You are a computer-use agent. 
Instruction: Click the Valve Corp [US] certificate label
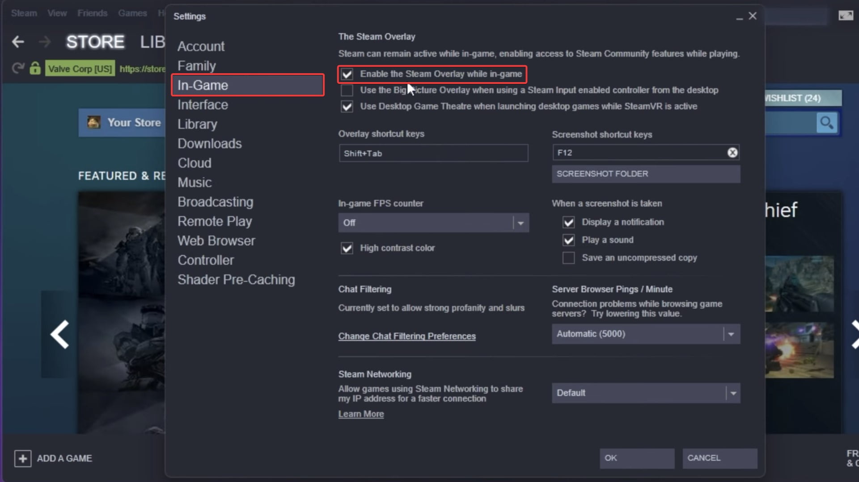click(x=80, y=69)
